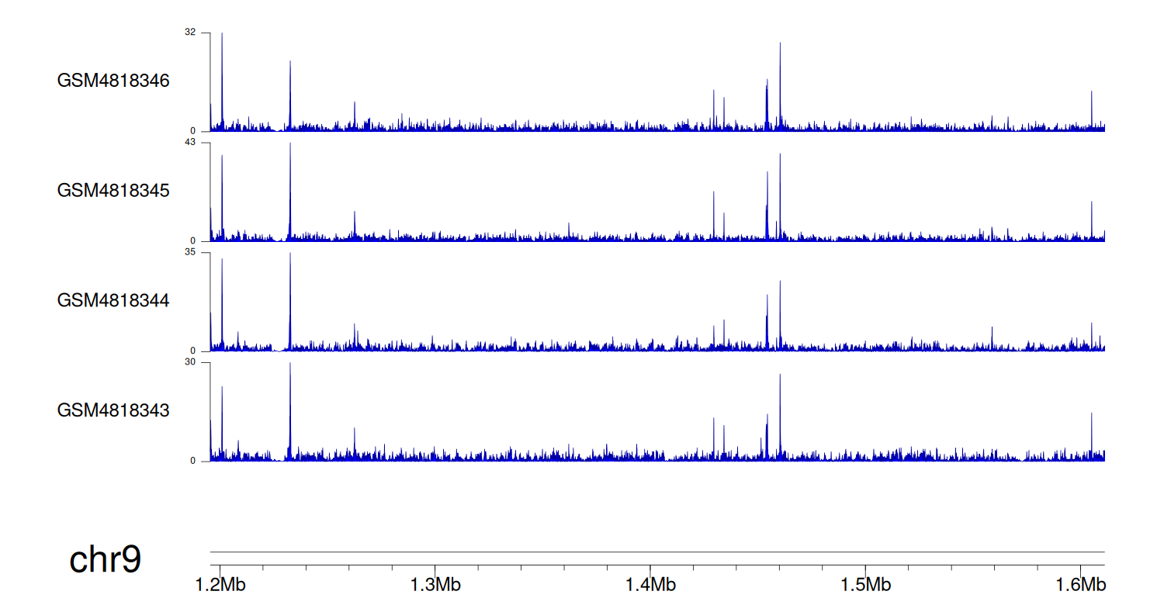Image resolution: width=1164 pixels, height=605 pixels.
Task: Click the GSM4818346 track label
Action: [113, 81]
